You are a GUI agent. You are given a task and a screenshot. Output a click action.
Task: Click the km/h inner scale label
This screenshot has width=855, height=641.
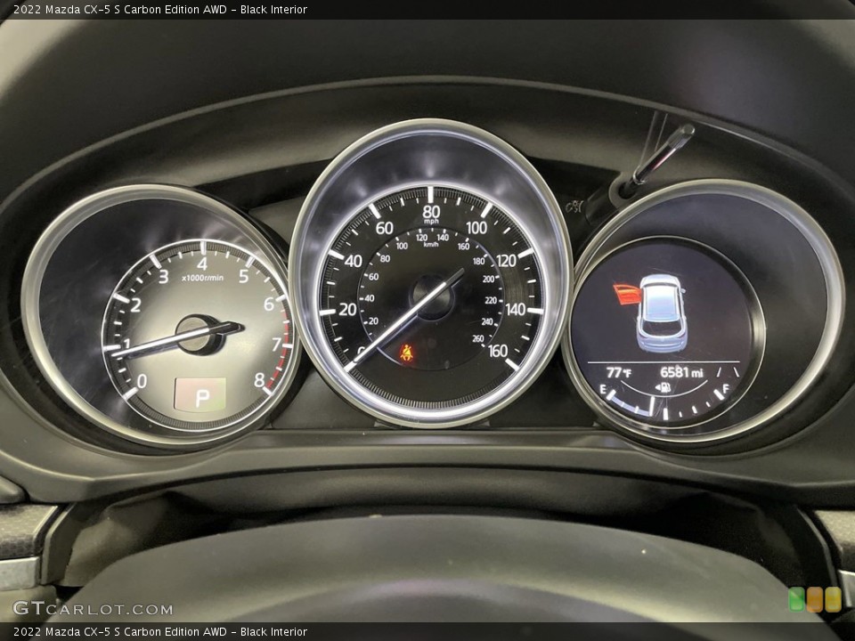(x=431, y=244)
